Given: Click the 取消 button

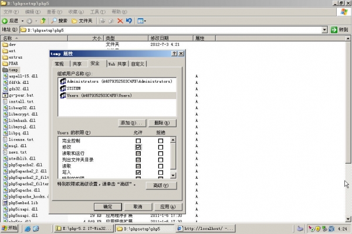Looking at the screenshot, I should point(138,206).
